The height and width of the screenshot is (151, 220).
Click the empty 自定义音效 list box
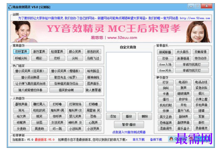tap(129, 82)
